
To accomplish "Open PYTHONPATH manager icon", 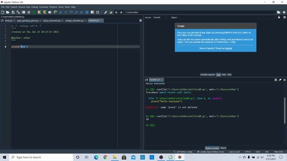I will coord(111,12).
